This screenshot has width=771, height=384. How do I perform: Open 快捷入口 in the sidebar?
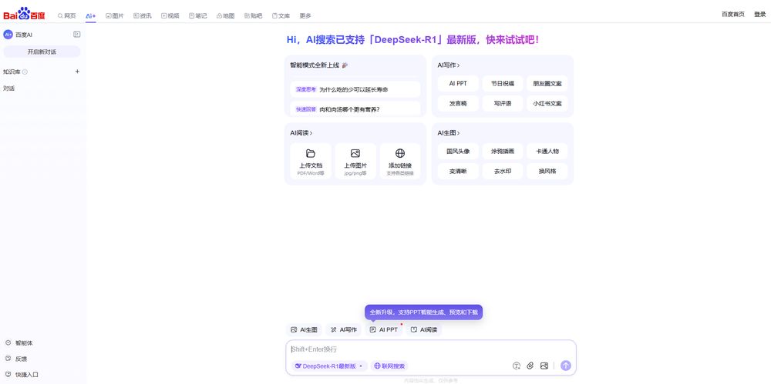click(x=22, y=374)
